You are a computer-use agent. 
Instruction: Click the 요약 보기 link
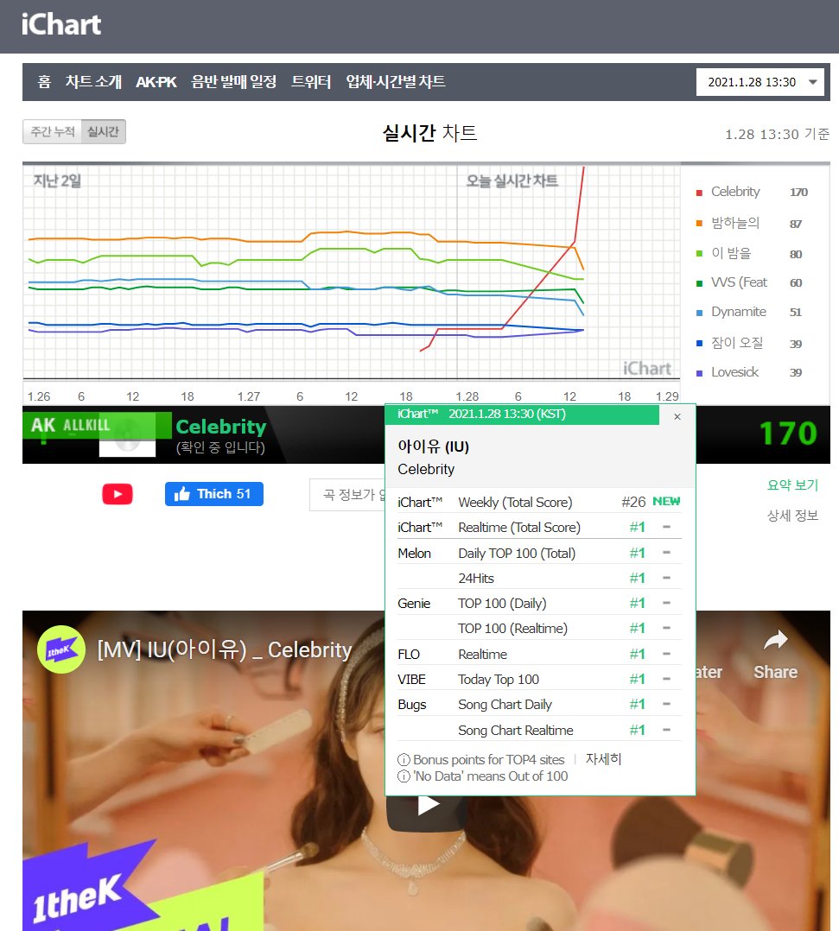pyautogui.click(x=792, y=485)
